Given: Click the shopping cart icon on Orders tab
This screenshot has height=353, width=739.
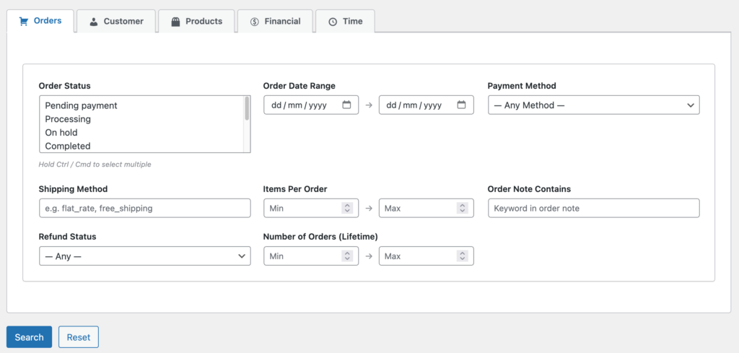Looking at the screenshot, I should pos(24,21).
